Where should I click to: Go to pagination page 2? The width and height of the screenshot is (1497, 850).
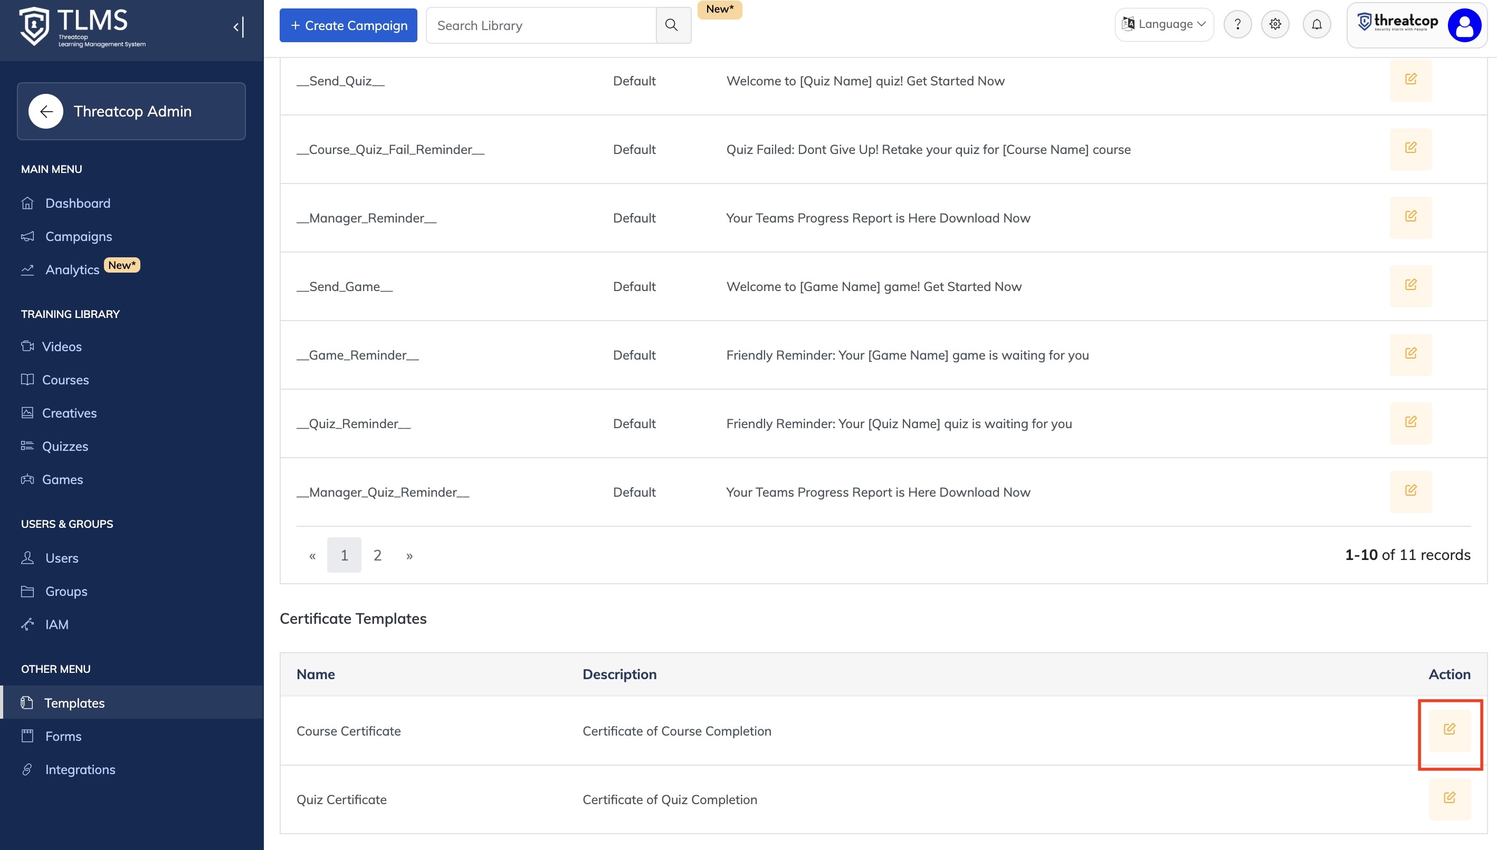pyautogui.click(x=377, y=555)
